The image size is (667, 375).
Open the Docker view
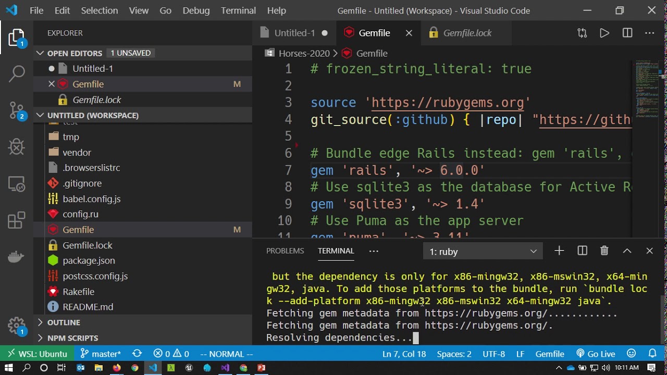(x=17, y=257)
